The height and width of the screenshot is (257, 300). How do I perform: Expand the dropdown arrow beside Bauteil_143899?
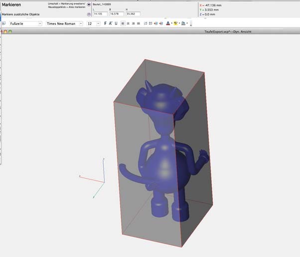point(89,4)
